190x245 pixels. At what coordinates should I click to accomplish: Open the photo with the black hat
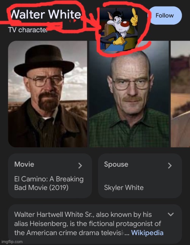click(x=47, y=94)
